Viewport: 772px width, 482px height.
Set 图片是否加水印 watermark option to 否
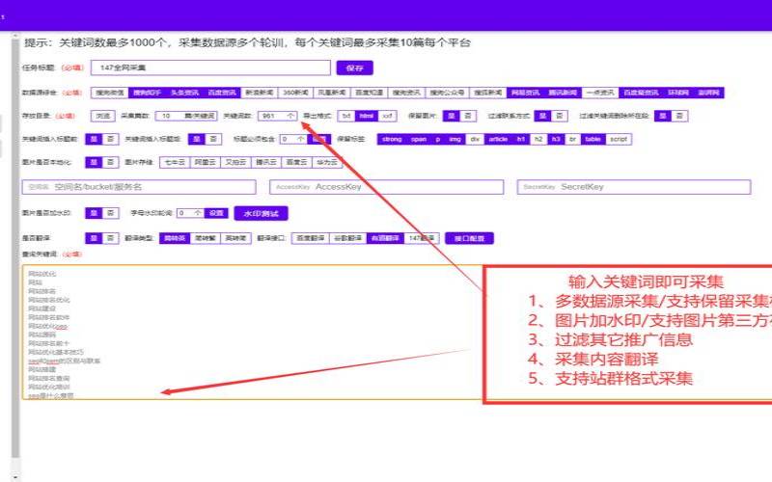(x=110, y=213)
